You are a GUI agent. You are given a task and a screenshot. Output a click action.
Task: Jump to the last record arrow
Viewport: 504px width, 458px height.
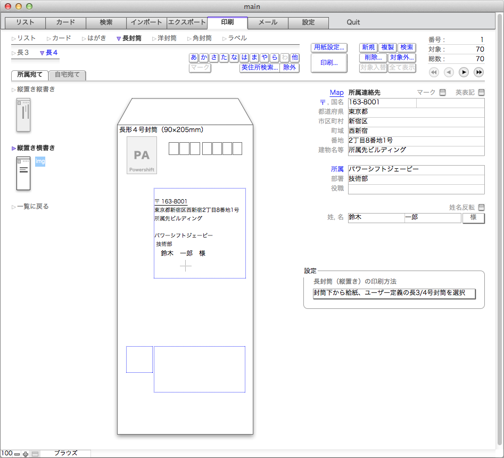pyautogui.click(x=478, y=72)
